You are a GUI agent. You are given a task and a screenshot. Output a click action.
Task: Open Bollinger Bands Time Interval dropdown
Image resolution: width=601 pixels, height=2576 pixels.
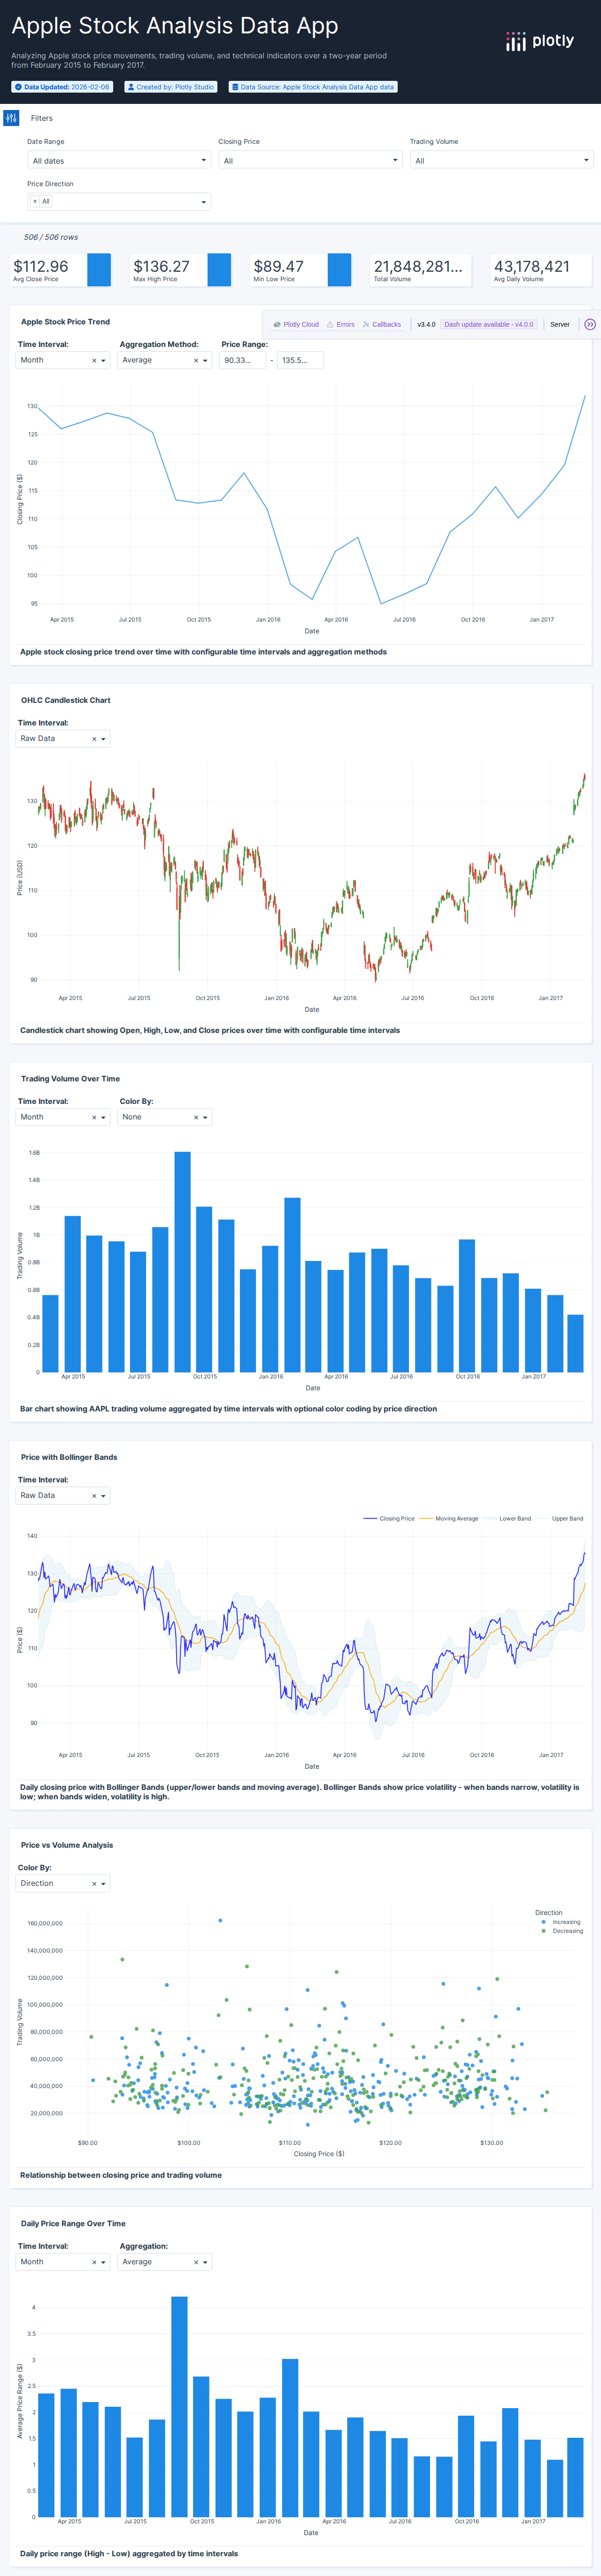click(x=63, y=1496)
